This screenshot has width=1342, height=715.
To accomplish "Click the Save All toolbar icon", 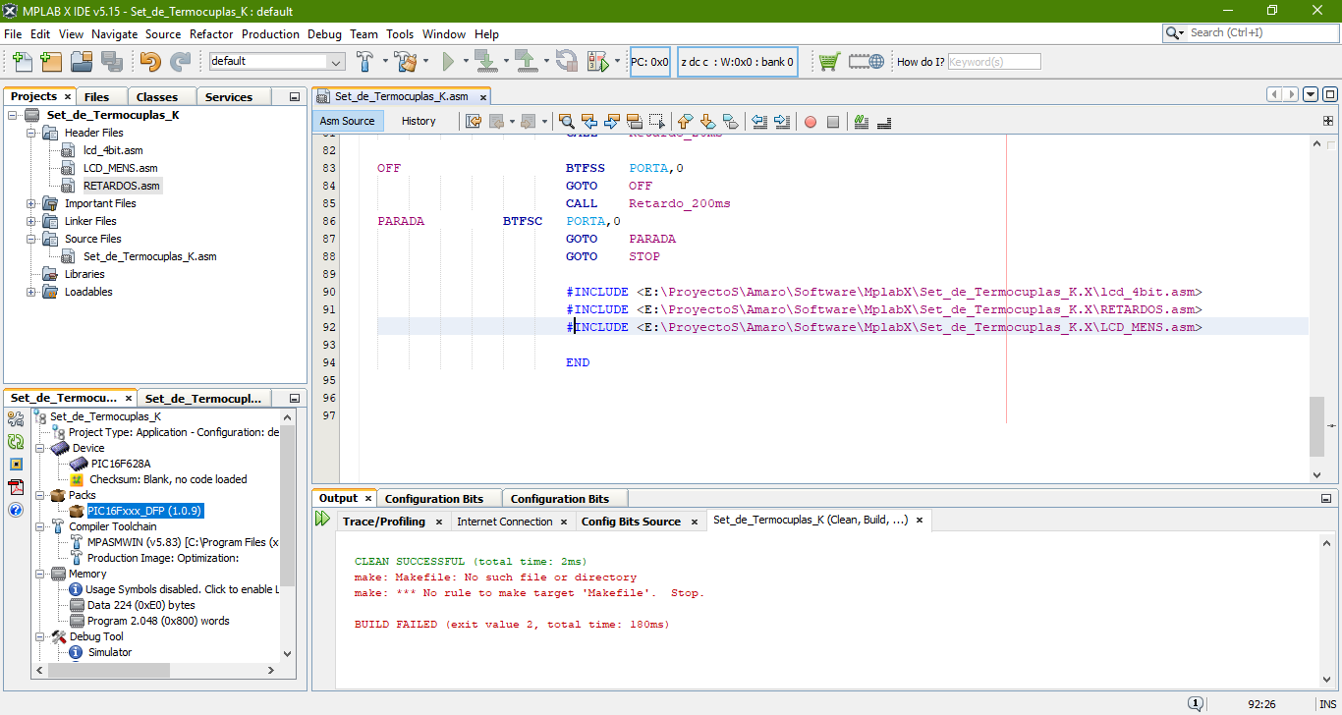I will coord(111,61).
